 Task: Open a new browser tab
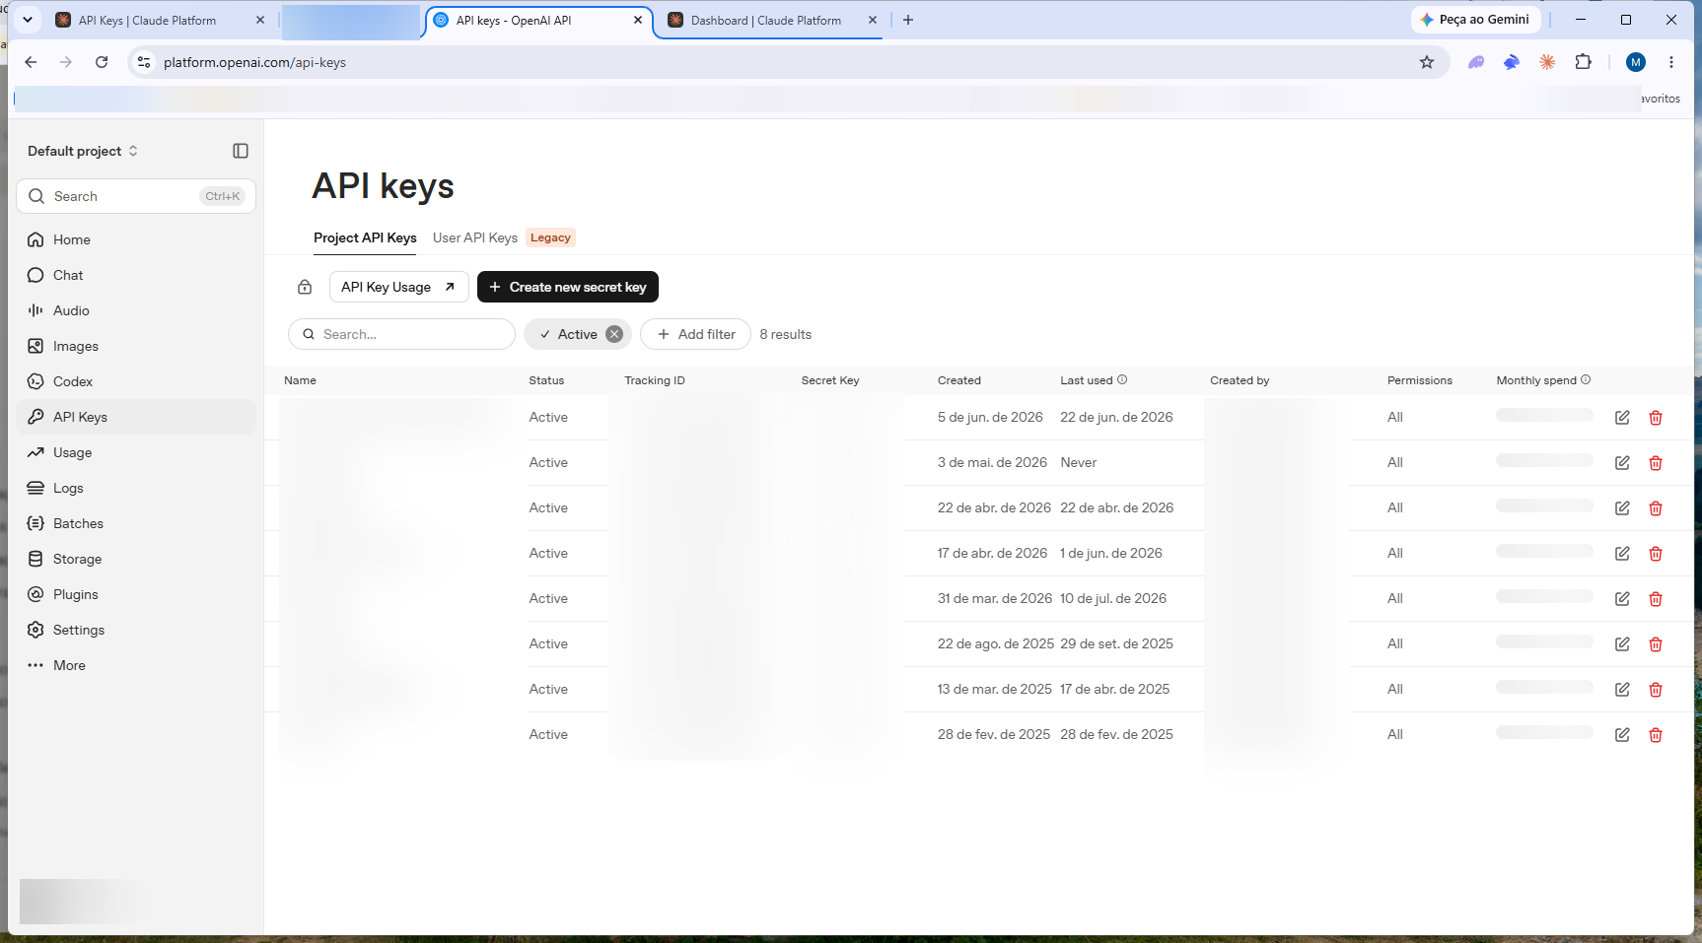[x=908, y=20]
